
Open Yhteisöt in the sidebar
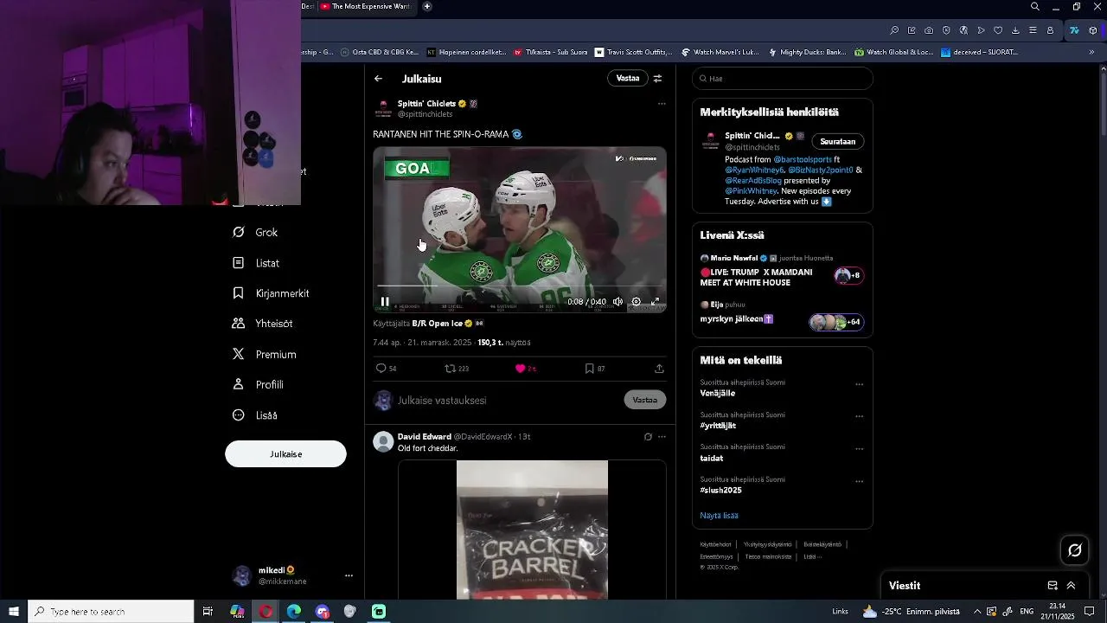[263, 324]
